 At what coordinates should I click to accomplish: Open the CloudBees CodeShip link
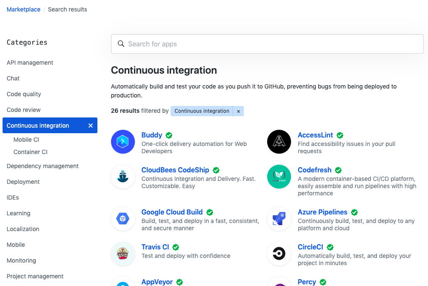[175, 170]
